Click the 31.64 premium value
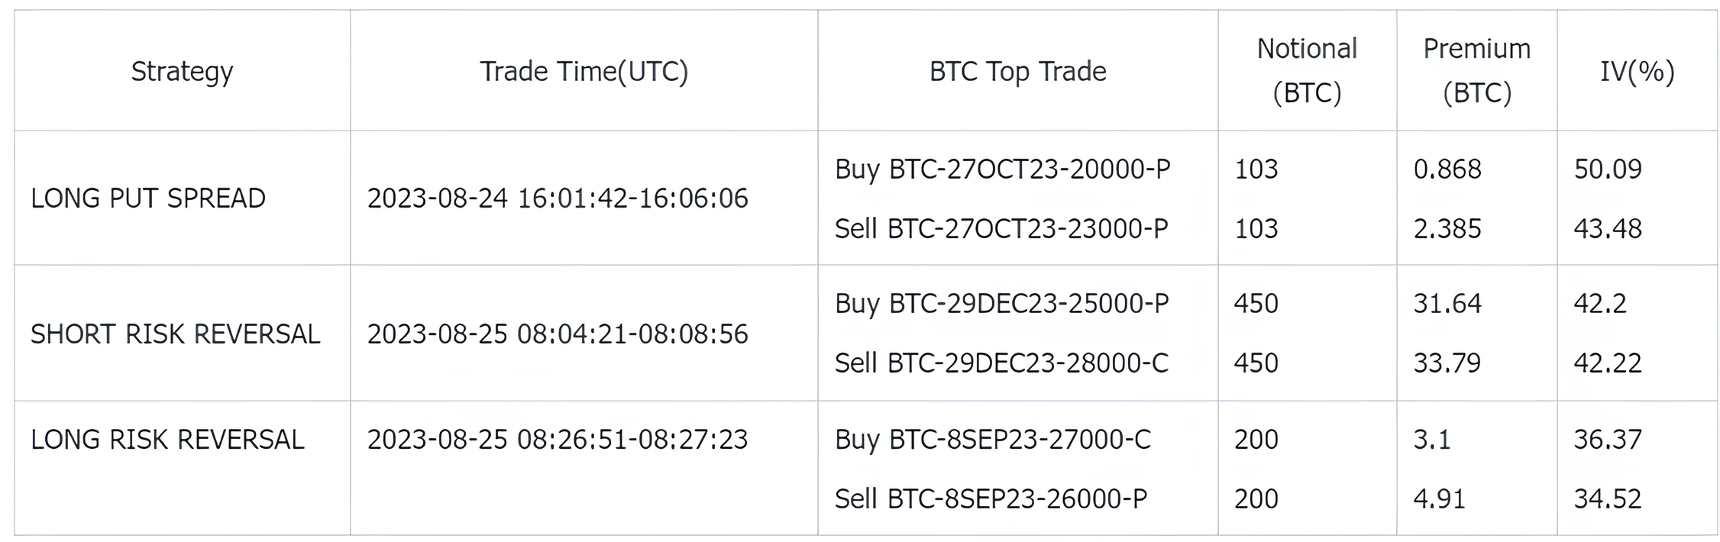The height and width of the screenshot is (542, 1720). [x=1447, y=304]
